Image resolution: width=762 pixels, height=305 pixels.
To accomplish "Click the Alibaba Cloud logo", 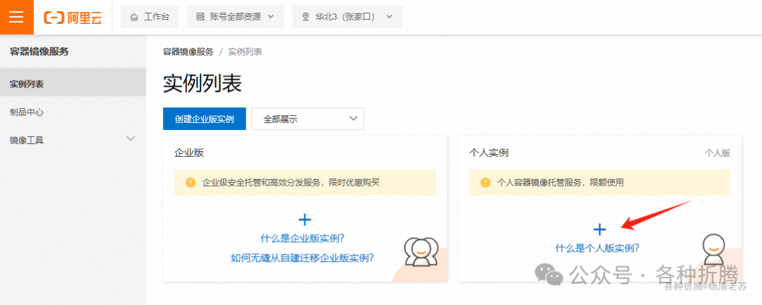I will pos(73,17).
